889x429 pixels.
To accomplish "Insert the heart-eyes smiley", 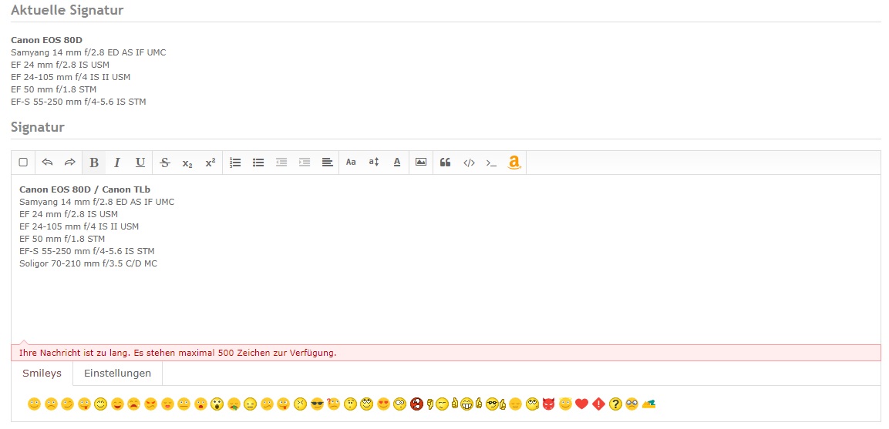I will (382, 404).
